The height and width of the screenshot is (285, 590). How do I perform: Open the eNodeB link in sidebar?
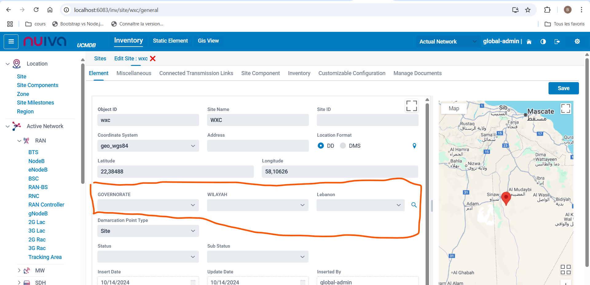pyautogui.click(x=38, y=170)
